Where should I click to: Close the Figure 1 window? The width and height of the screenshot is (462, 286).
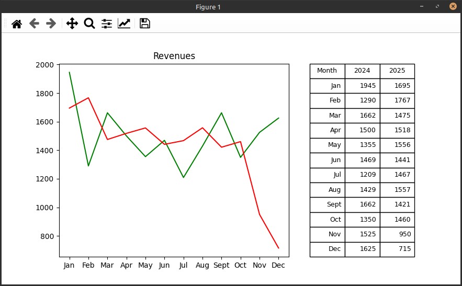(x=453, y=6)
